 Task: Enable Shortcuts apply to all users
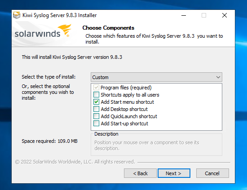[x=96, y=95]
